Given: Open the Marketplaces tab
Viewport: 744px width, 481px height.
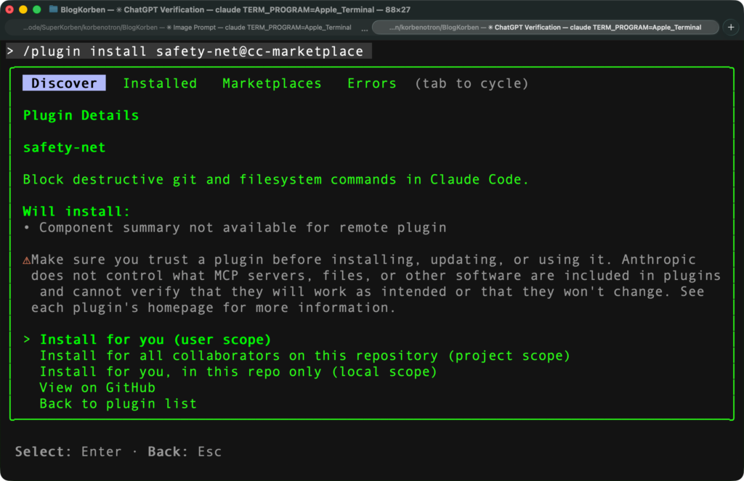Looking at the screenshot, I should pos(272,83).
